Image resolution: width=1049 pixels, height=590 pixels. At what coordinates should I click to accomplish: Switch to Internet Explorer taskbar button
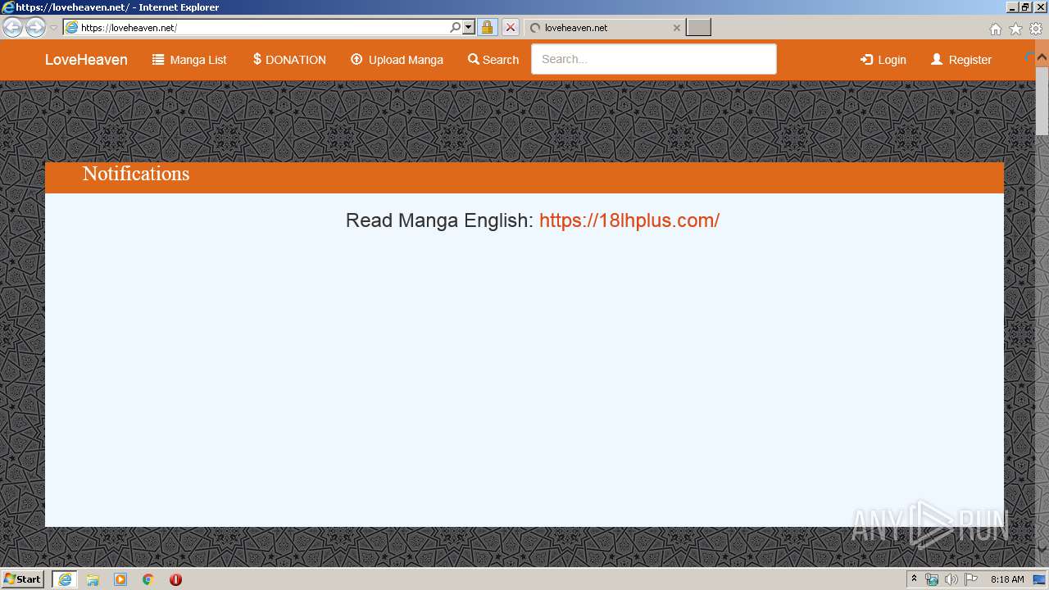pos(65,579)
